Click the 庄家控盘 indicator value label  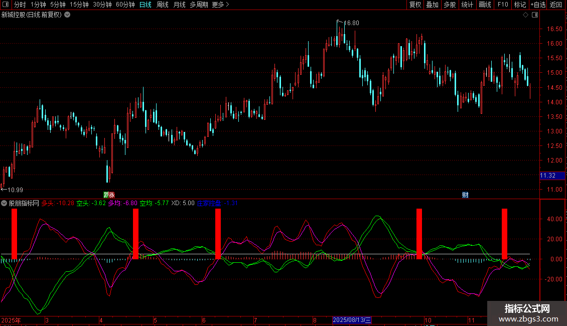coord(217,203)
